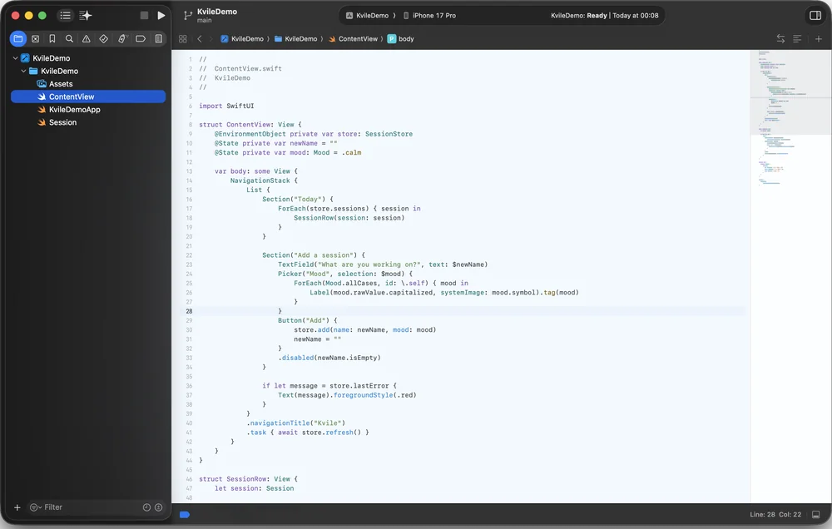Screen dimensions: 832x529
Task: Select the Assets catalog
Action: coord(61,84)
